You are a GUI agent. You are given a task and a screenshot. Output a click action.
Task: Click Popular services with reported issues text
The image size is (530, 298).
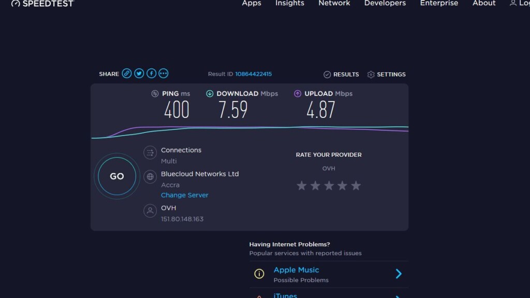coord(305,253)
